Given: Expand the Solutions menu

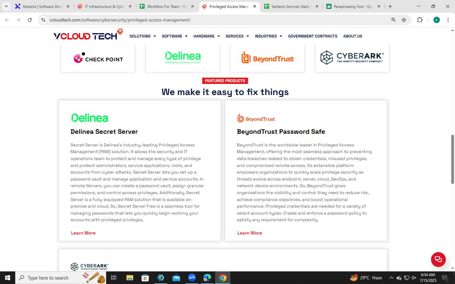Looking at the screenshot, I should (x=143, y=36).
